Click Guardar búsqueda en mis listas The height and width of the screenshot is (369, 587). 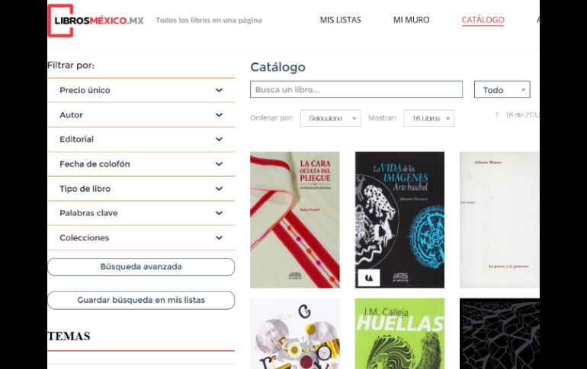[x=141, y=300]
